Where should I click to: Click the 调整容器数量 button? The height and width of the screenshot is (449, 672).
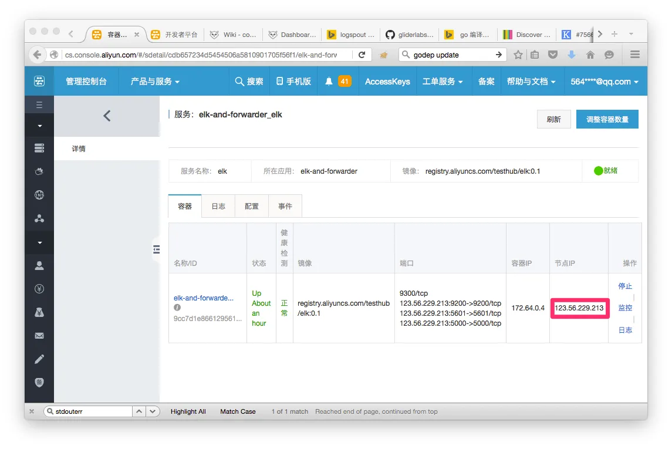(607, 119)
